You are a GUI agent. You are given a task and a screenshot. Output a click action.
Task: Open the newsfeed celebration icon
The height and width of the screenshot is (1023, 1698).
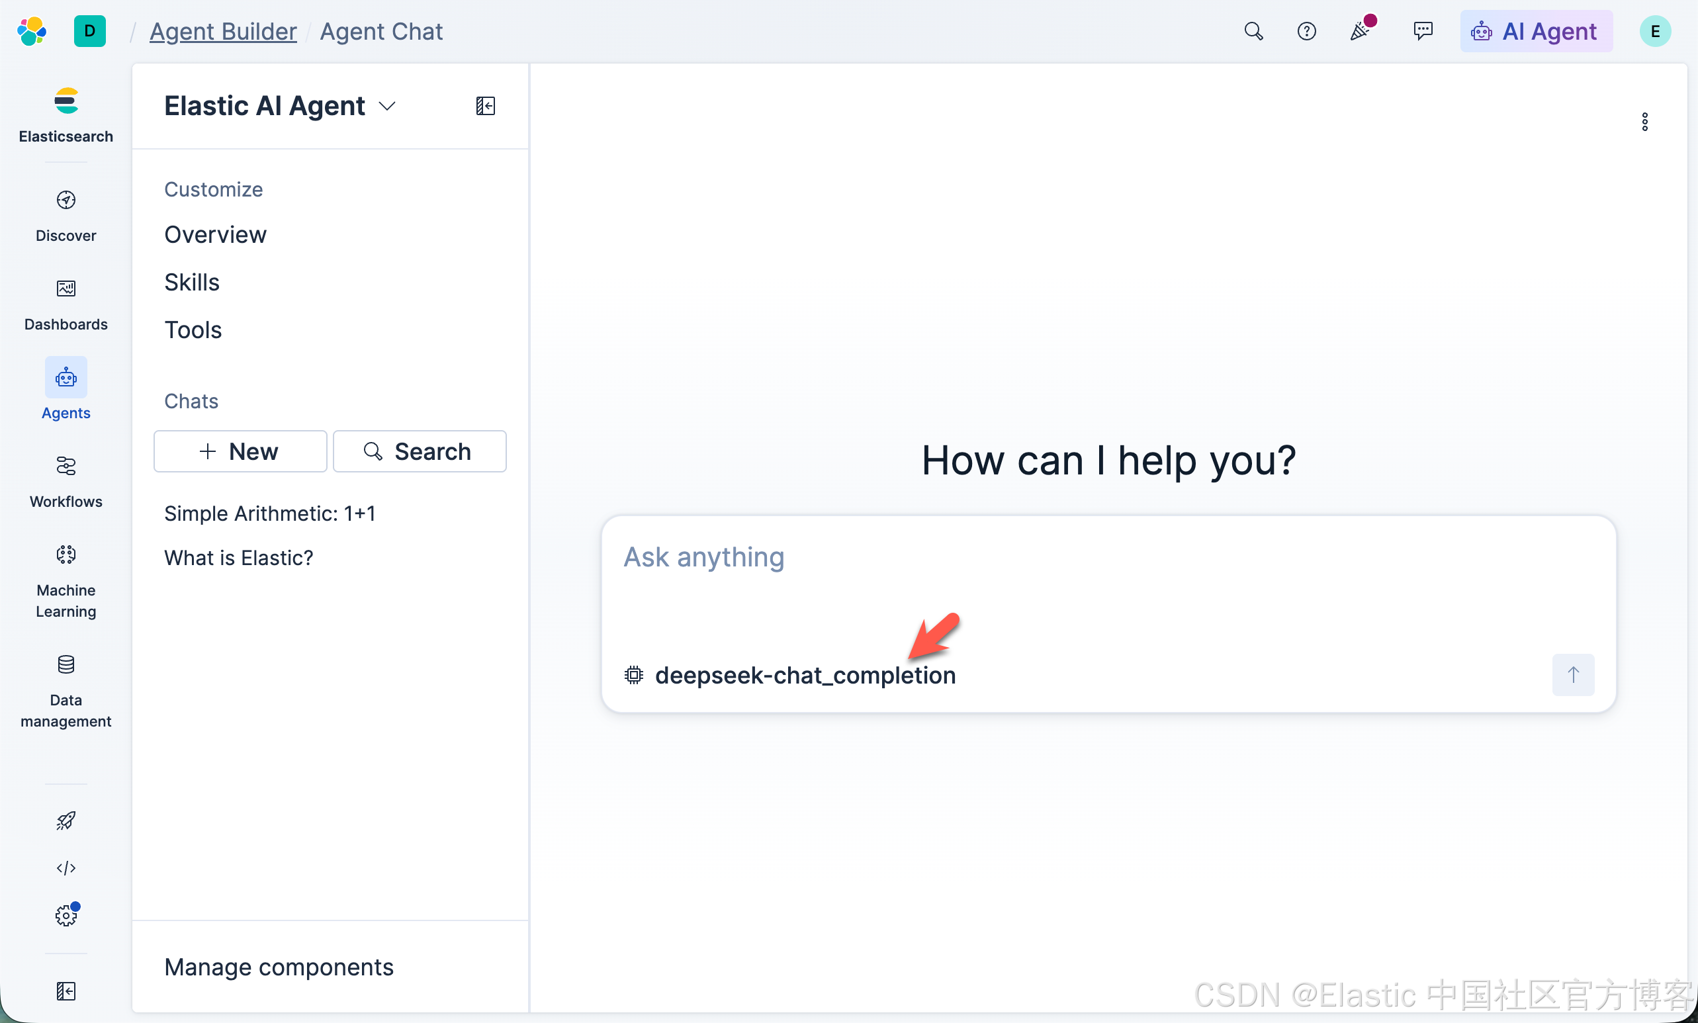tap(1362, 30)
